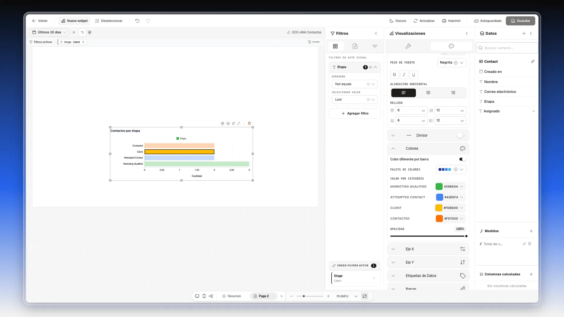Expand the Eje X section
This screenshot has width=564, height=317.
pos(428,249)
